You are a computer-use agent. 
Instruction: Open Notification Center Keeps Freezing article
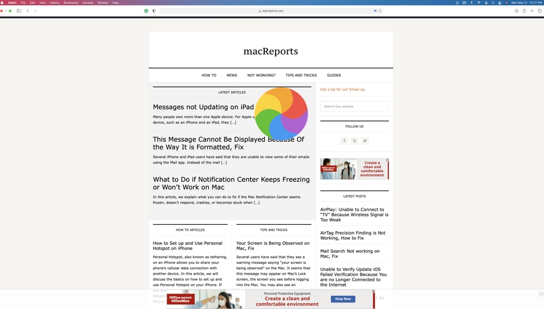pos(231,183)
